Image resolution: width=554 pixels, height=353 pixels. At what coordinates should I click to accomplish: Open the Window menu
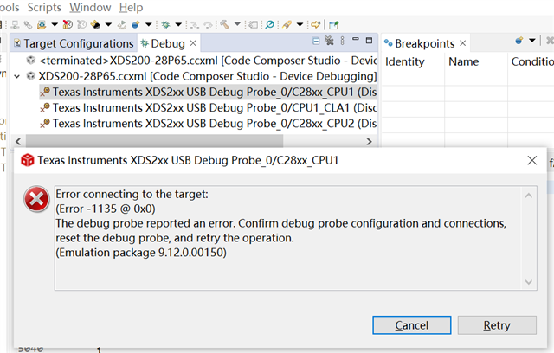[89, 7]
